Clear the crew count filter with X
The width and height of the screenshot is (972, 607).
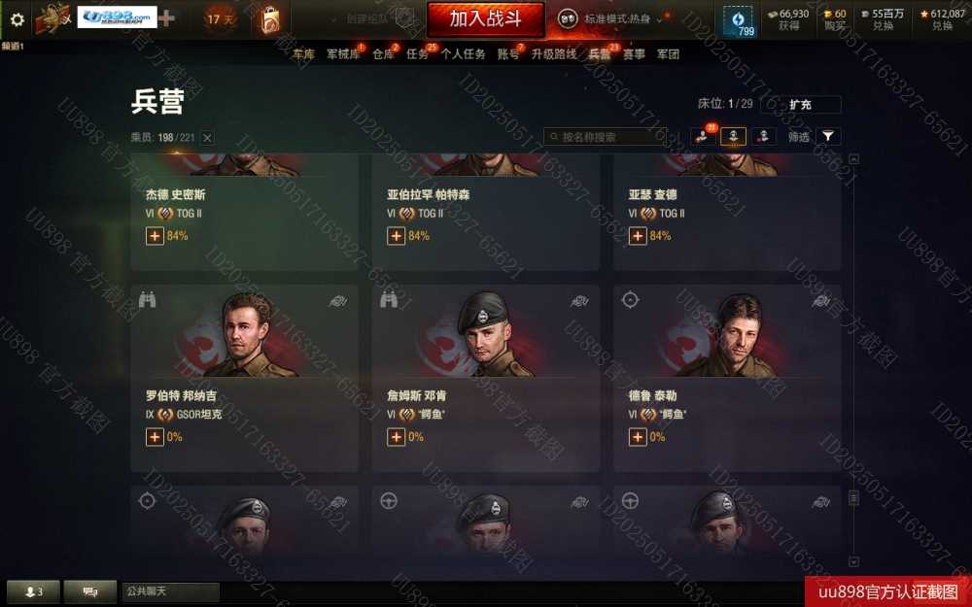click(x=208, y=138)
